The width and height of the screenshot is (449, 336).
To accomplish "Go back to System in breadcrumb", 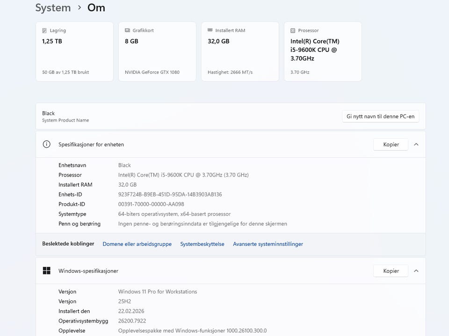I will tap(53, 8).
